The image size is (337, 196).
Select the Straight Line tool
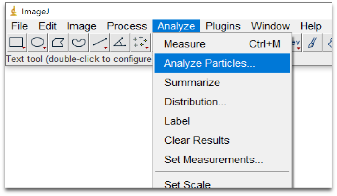tap(100, 43)
